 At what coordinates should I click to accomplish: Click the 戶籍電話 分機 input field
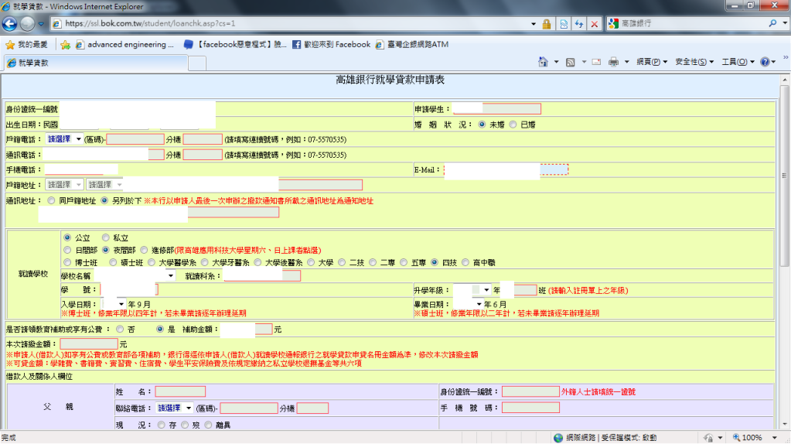(x=203, y=139)
